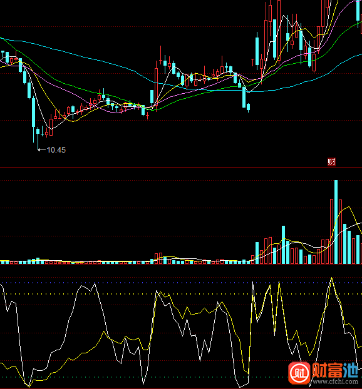
Task: Click the orange 财富池 logo icon
Action: tap(299, 373)
